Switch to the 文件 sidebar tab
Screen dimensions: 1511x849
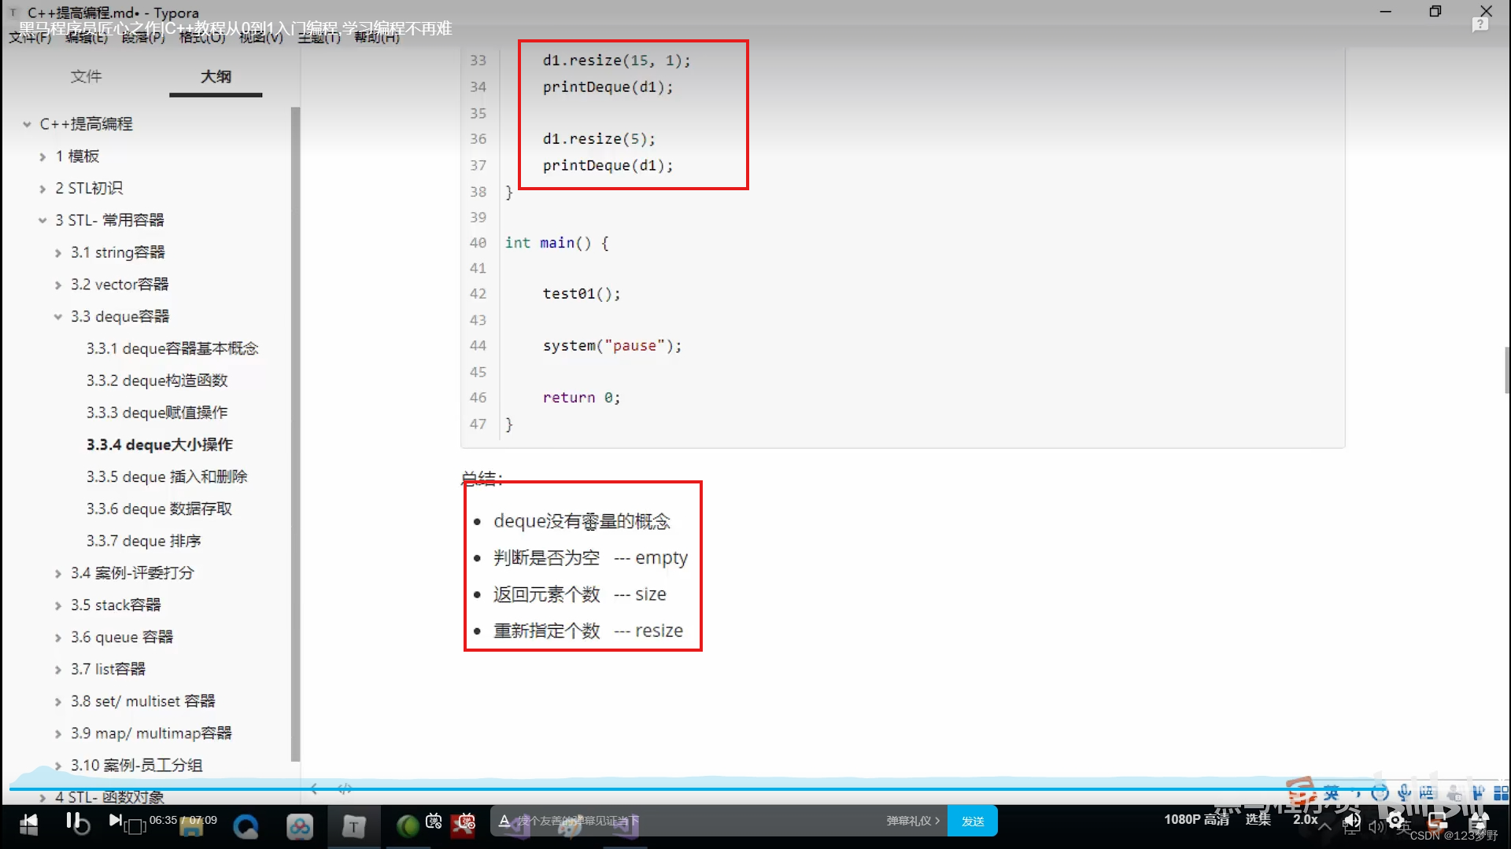pyautogui.click(x=86, y=76)
